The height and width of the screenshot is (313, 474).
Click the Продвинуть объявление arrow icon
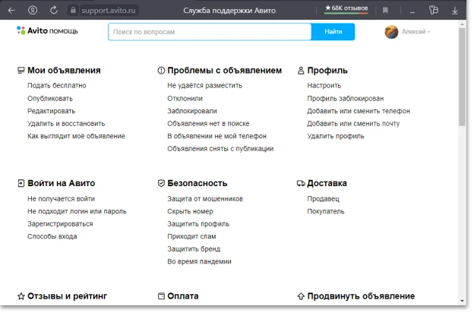[301, 296]
